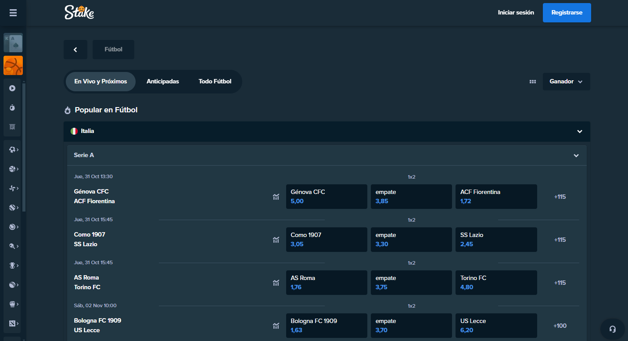This screenshot has width=628, height=341.
Task: Switch to the En Vivo y Próximos tab
Action: 100,82
